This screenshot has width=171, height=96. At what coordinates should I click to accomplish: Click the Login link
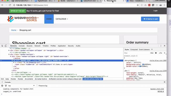[156, 11]
